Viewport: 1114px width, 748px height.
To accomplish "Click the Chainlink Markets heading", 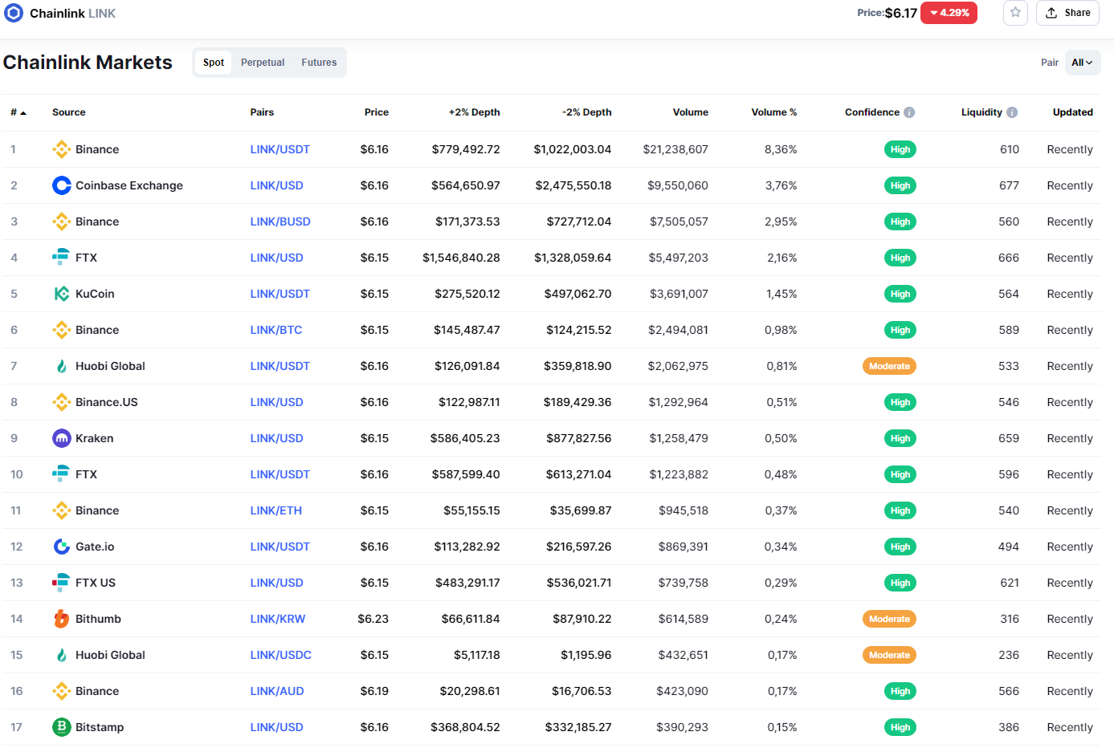I will [88, 63].
